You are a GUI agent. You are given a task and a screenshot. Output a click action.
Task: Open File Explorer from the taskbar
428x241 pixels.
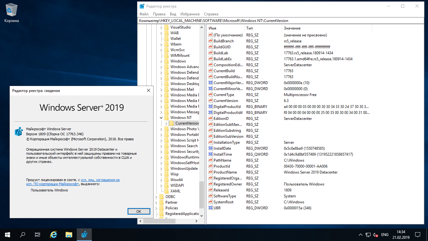pyautogui.click(x=69, y=234)
